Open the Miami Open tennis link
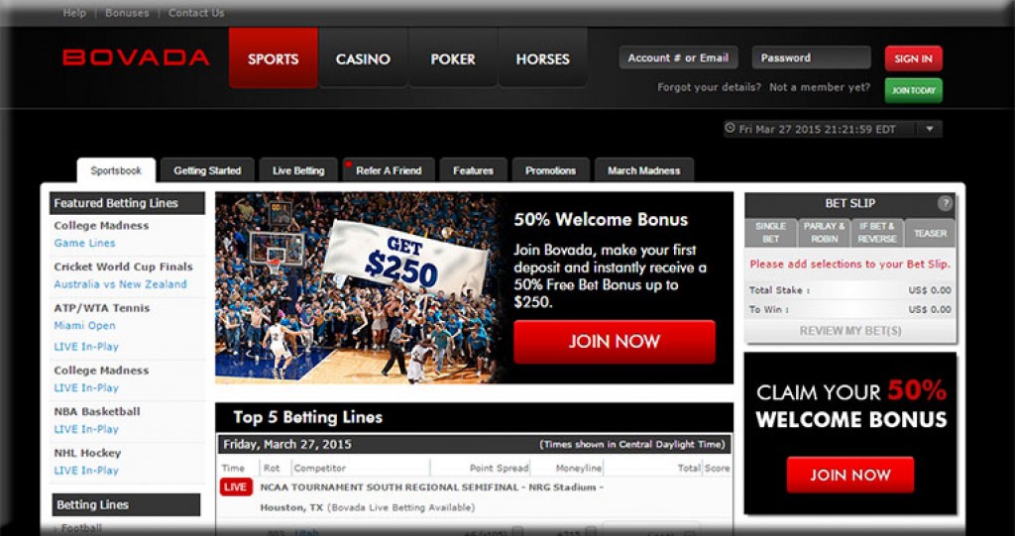 85,326
